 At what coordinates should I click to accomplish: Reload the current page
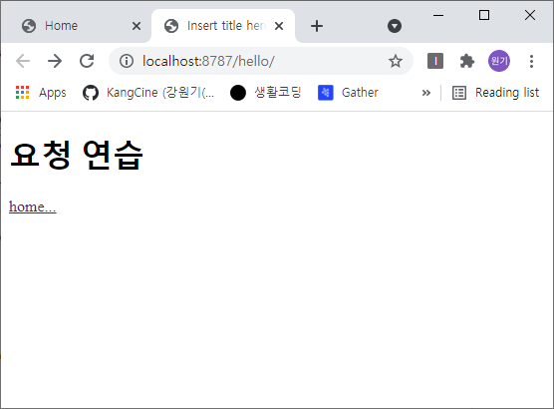[x=87, y=61]
